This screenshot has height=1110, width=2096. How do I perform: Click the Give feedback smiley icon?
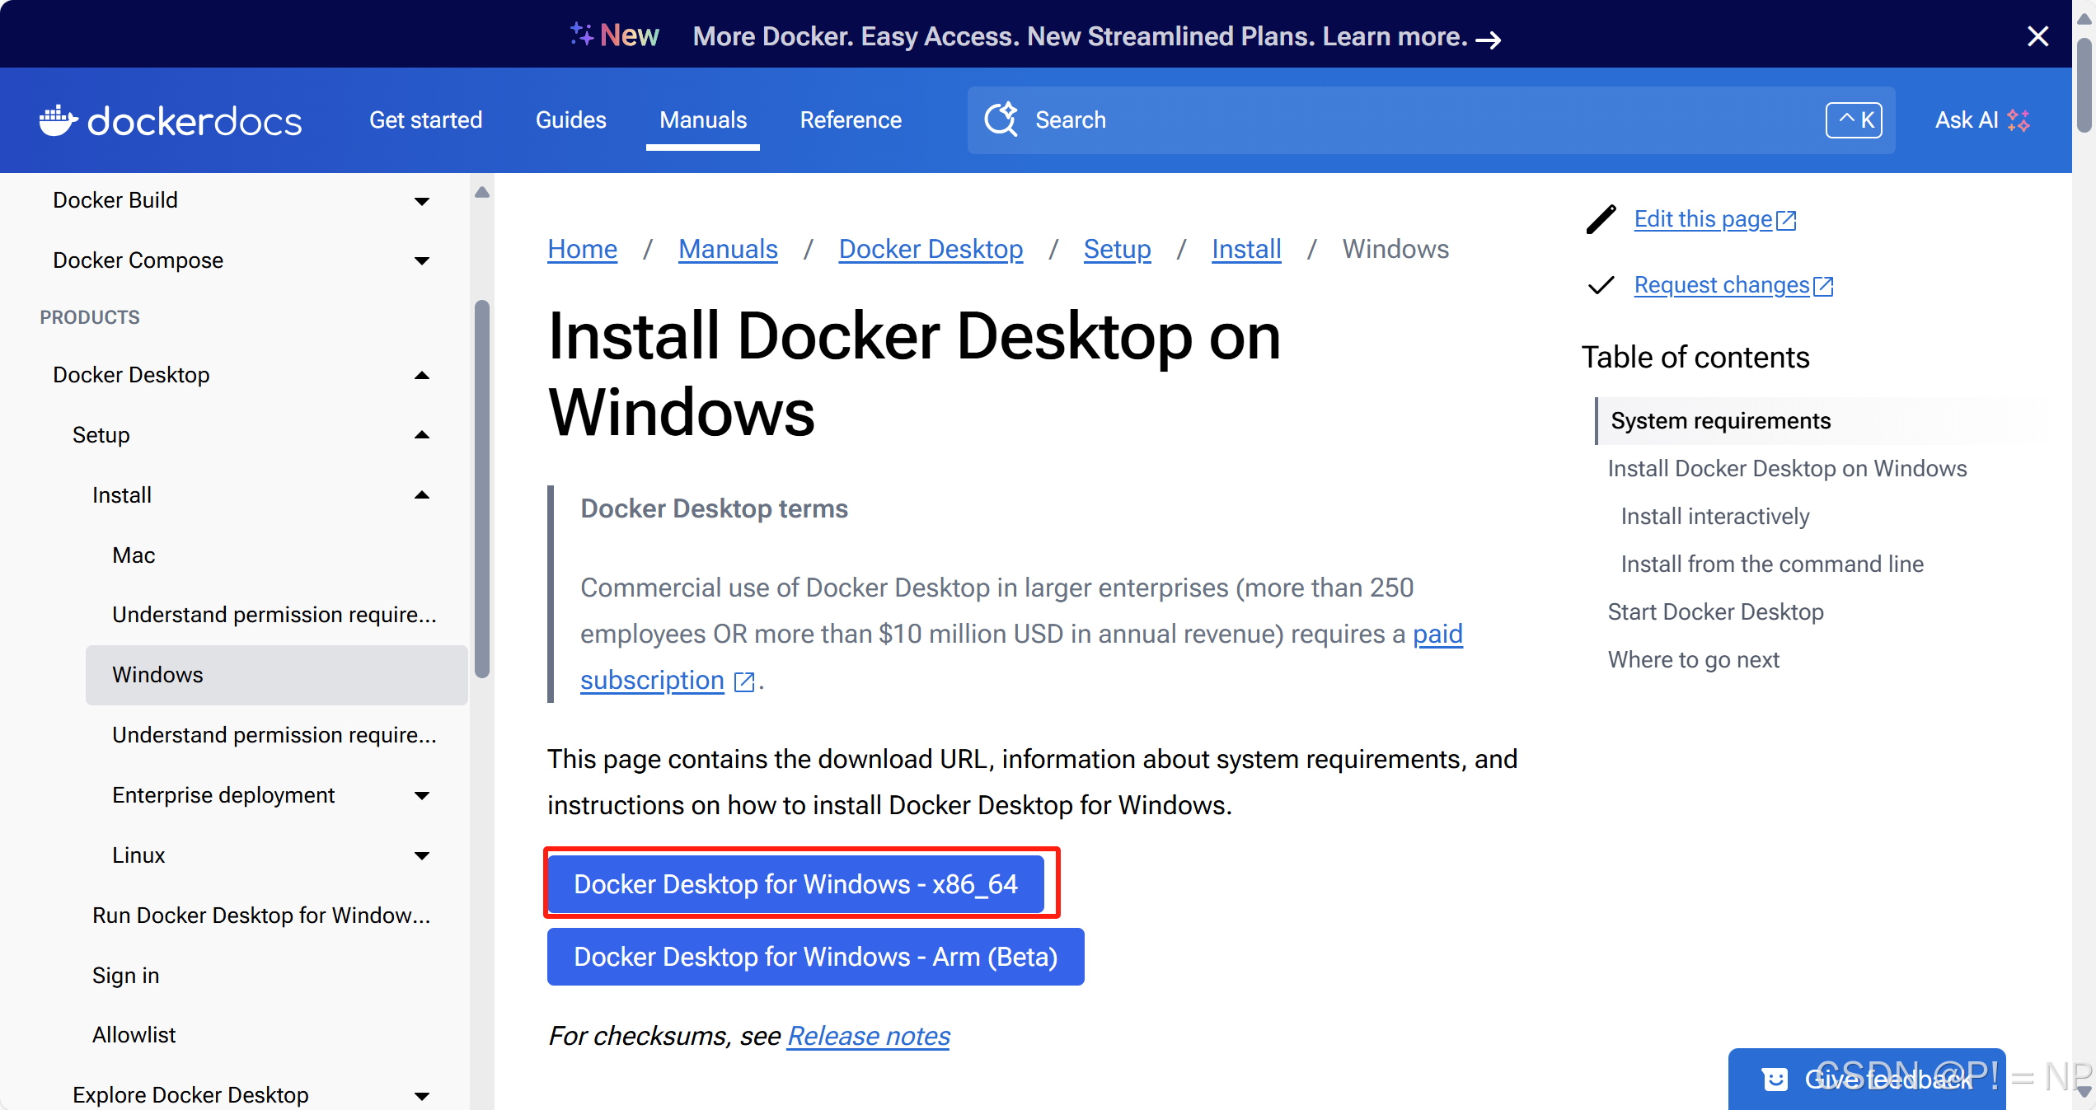point(1775,1079)
